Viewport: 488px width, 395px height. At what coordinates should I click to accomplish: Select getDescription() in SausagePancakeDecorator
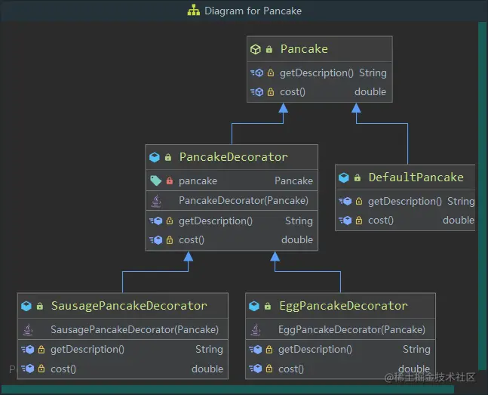(x=87, y=350)
